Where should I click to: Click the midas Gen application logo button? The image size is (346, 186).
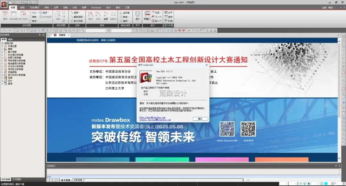4,4
